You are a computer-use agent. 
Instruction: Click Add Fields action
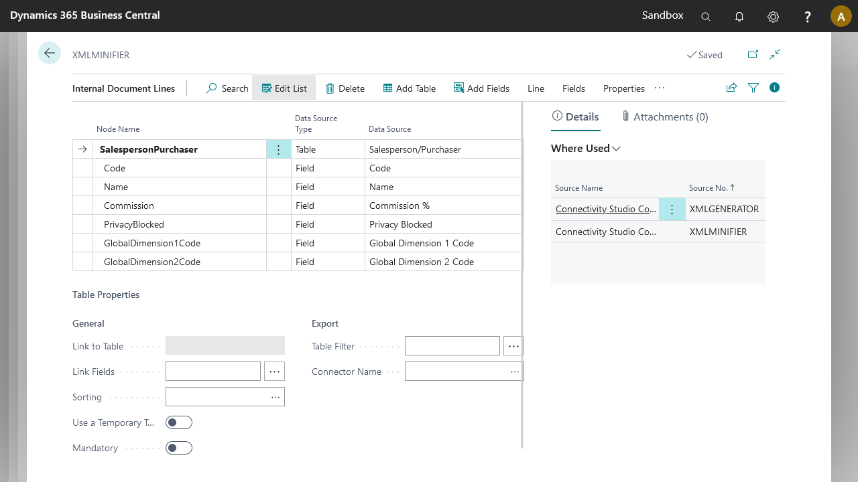(x=481, y=88)
